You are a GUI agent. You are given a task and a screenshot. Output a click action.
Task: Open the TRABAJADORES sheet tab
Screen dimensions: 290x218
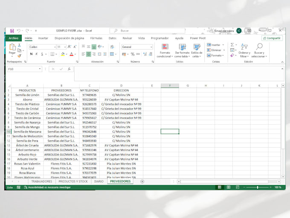[42, 182]
